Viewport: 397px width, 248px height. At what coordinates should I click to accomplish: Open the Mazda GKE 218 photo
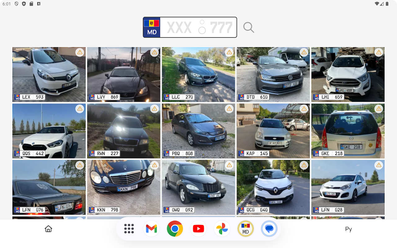pos(348,131)
